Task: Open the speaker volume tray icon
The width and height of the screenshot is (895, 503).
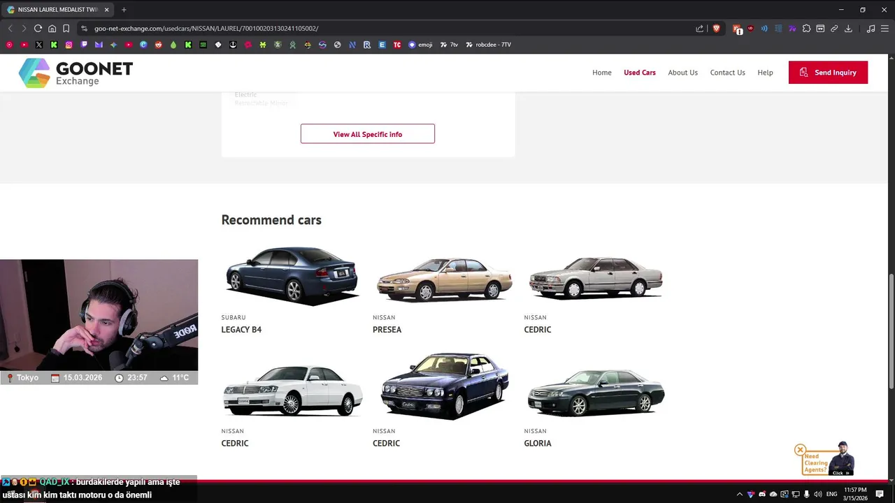Action: [x=817, y=494]
